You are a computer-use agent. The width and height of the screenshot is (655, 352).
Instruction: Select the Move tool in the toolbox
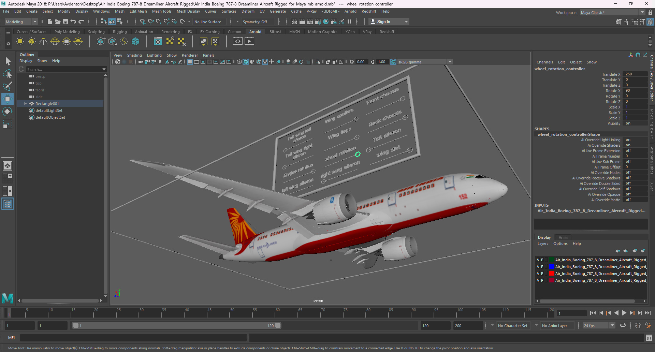pyautogui.click(x=8, y=99)
